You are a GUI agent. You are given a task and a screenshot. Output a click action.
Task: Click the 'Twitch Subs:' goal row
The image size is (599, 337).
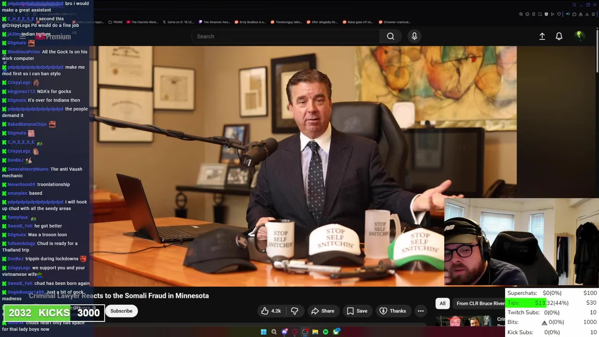(552, 313)
